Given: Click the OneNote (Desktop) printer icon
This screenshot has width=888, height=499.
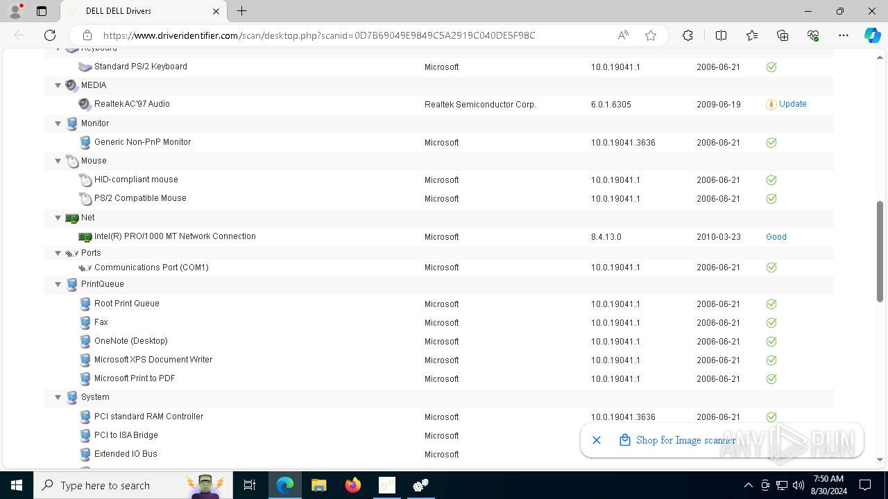Looking at the screenshot, I should (x=85, y=341).
